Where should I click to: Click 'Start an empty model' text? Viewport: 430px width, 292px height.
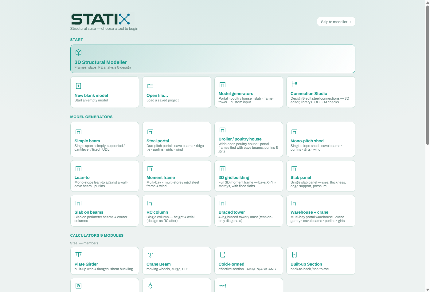91,100
